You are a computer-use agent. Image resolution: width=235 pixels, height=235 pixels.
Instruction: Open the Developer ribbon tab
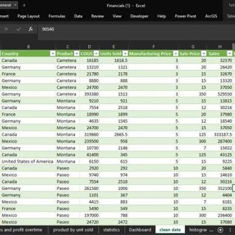pos(140,17)
